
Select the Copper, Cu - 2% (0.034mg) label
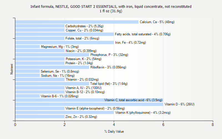coord(84,30)
